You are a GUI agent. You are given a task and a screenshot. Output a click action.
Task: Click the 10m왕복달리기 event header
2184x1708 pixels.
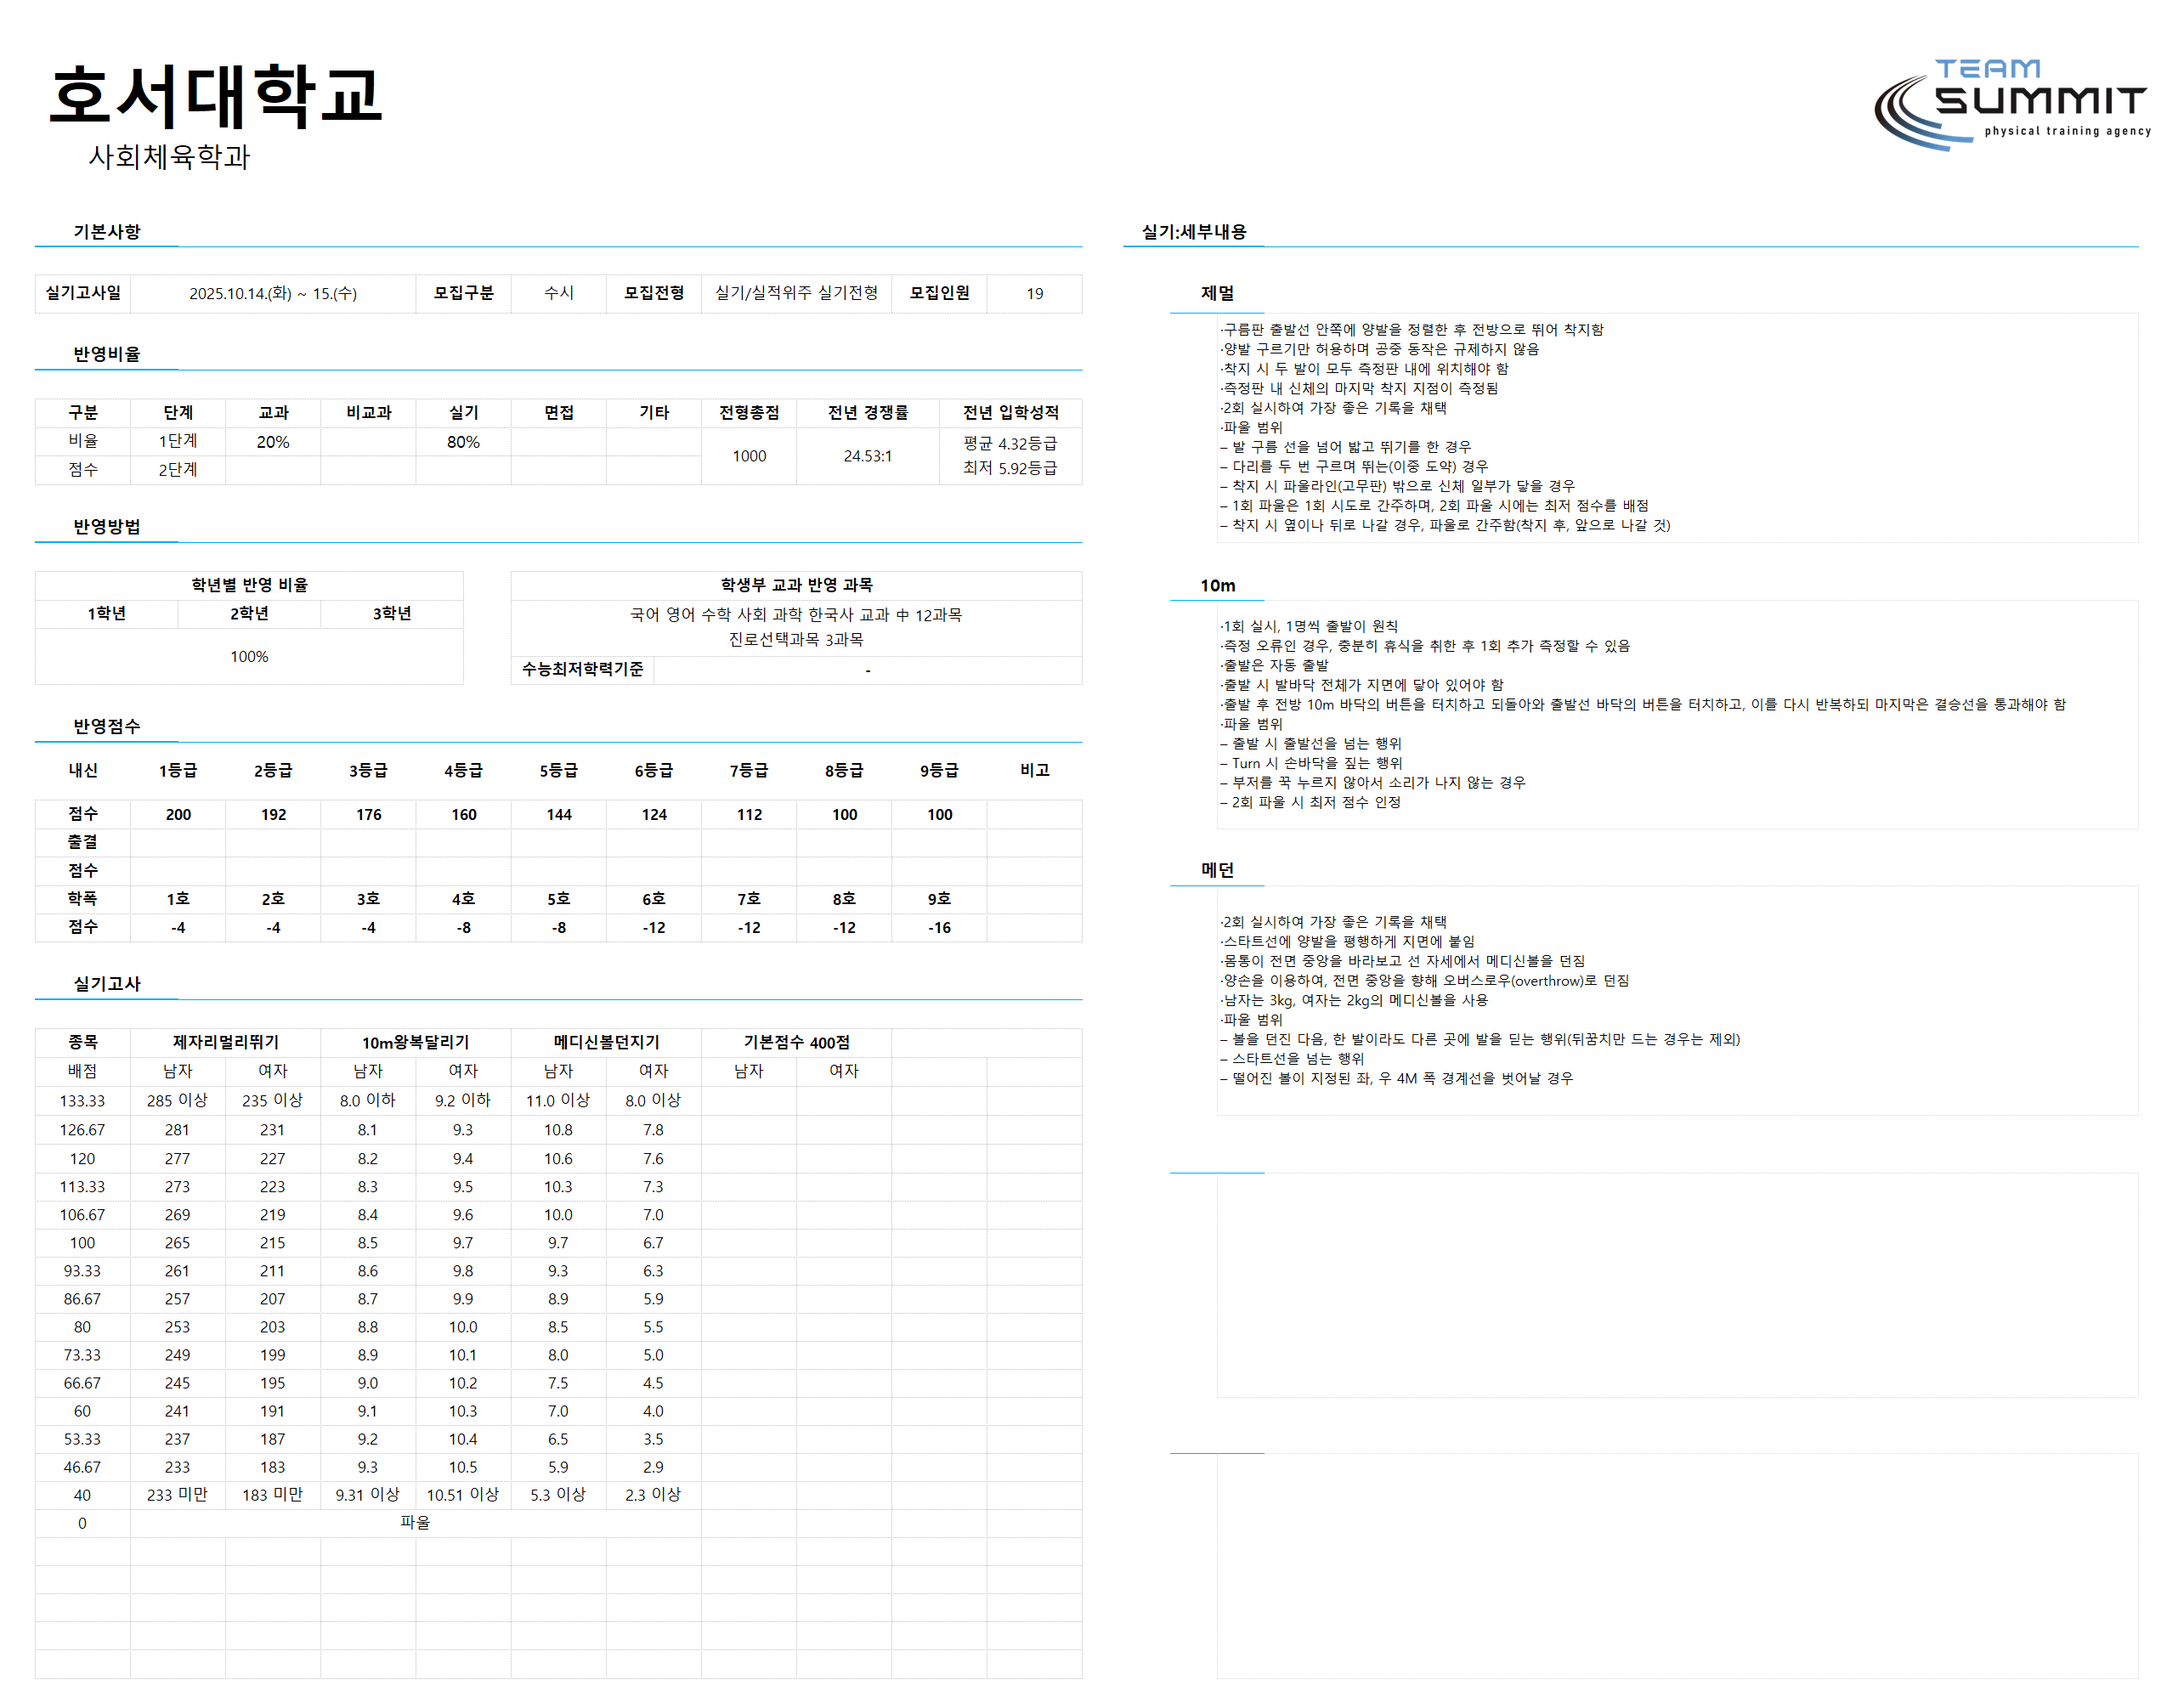(x=416, y=1042)
